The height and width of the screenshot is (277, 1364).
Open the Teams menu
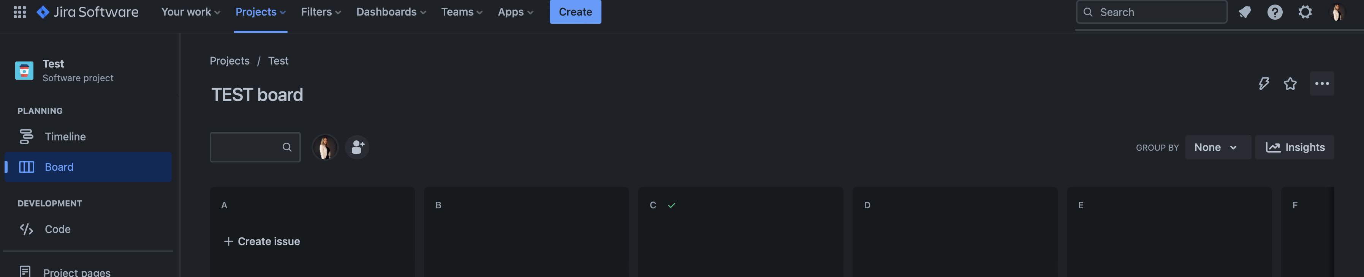click(x=461, y=12)
